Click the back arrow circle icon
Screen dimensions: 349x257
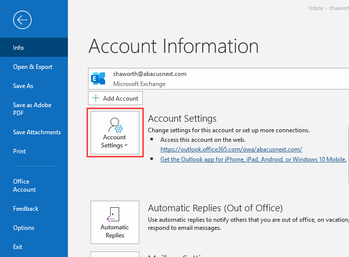point(22,20)
